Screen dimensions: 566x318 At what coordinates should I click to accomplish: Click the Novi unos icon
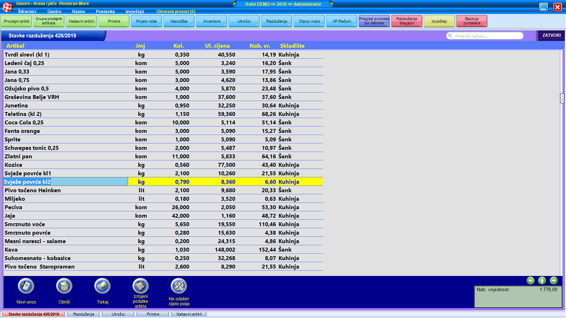(26, 286)
